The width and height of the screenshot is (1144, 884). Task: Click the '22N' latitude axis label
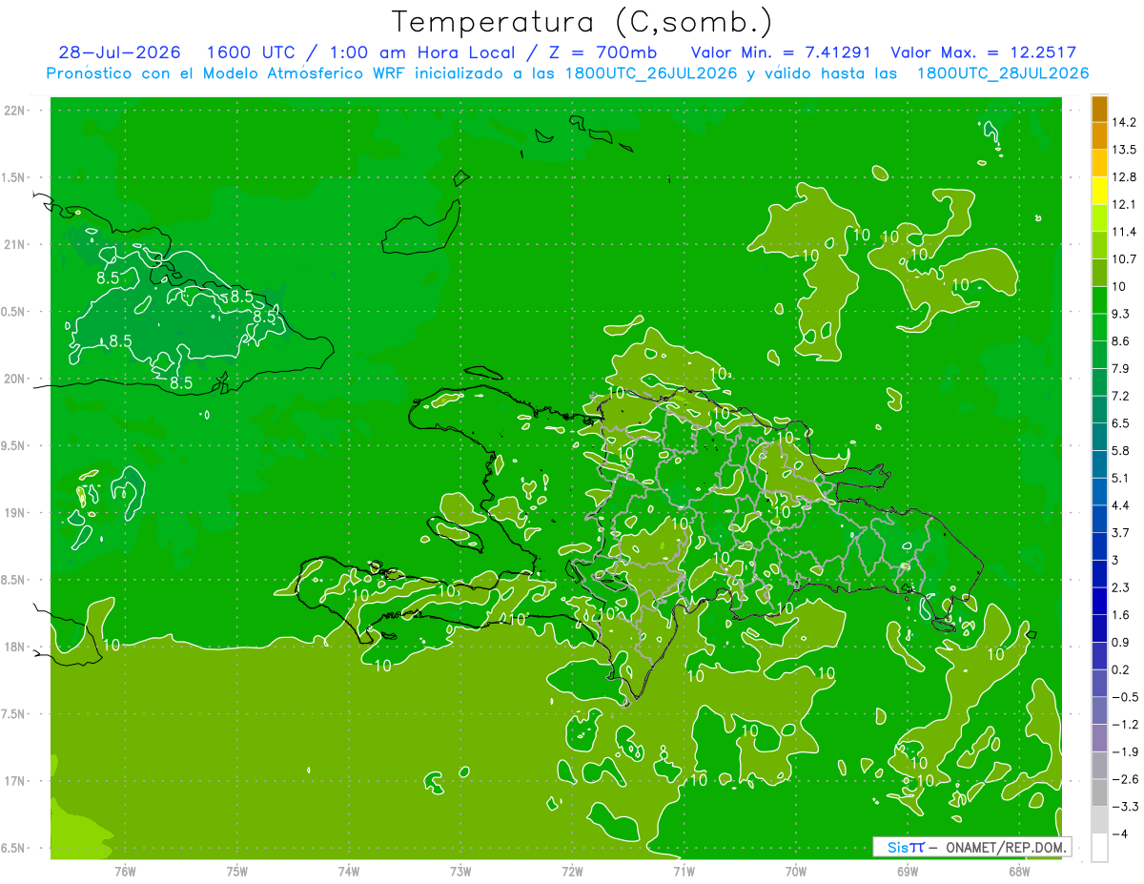click(x=15, y=110)
